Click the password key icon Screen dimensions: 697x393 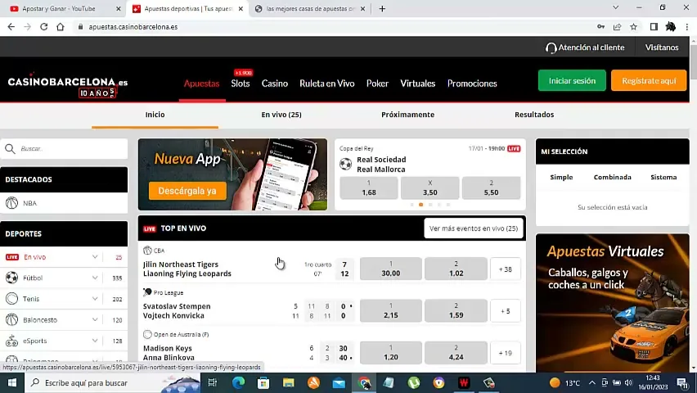(x=600, y=27)
